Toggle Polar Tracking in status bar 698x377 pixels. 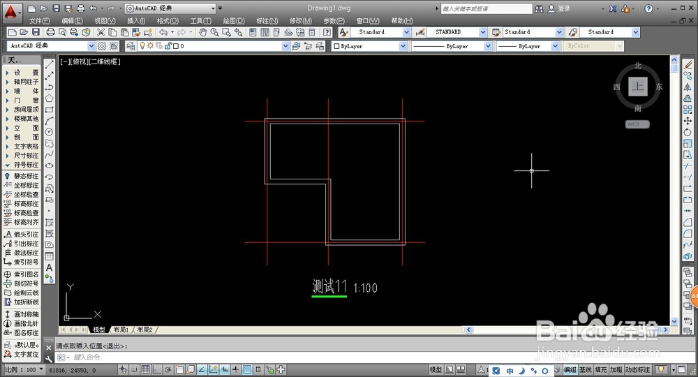point(168,369)
